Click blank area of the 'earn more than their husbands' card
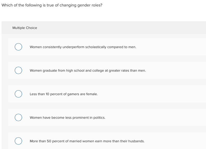 (x=176, y=141)
